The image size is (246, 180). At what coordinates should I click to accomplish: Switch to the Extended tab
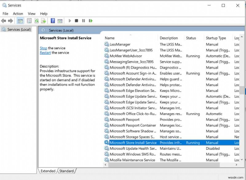coord(48,171)
